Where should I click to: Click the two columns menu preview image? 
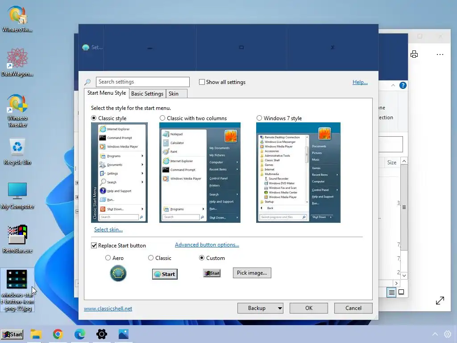(x=200, y=173)
